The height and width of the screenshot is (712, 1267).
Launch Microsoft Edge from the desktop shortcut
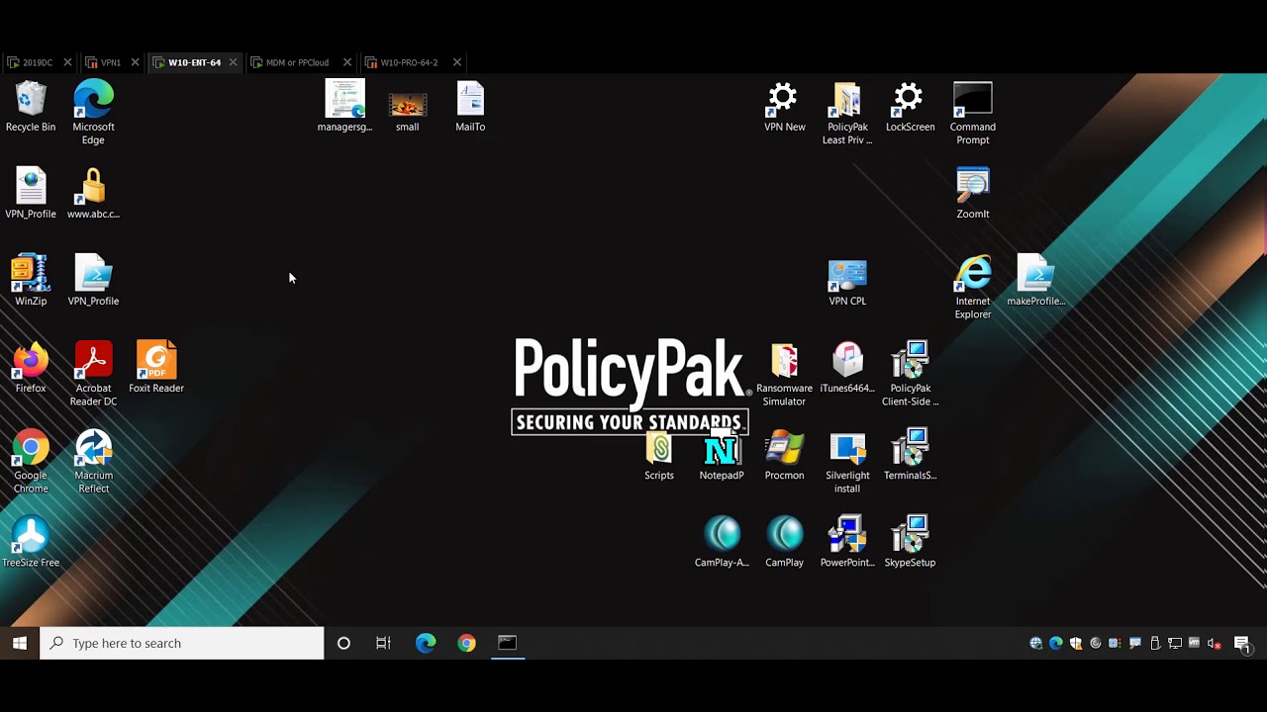click(93, 113)
